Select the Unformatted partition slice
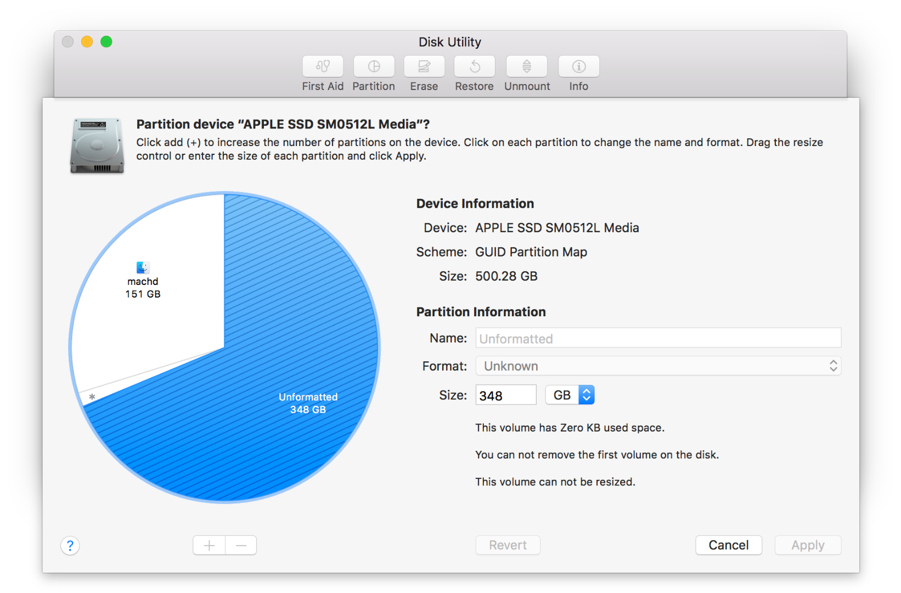 click(307, 402)
